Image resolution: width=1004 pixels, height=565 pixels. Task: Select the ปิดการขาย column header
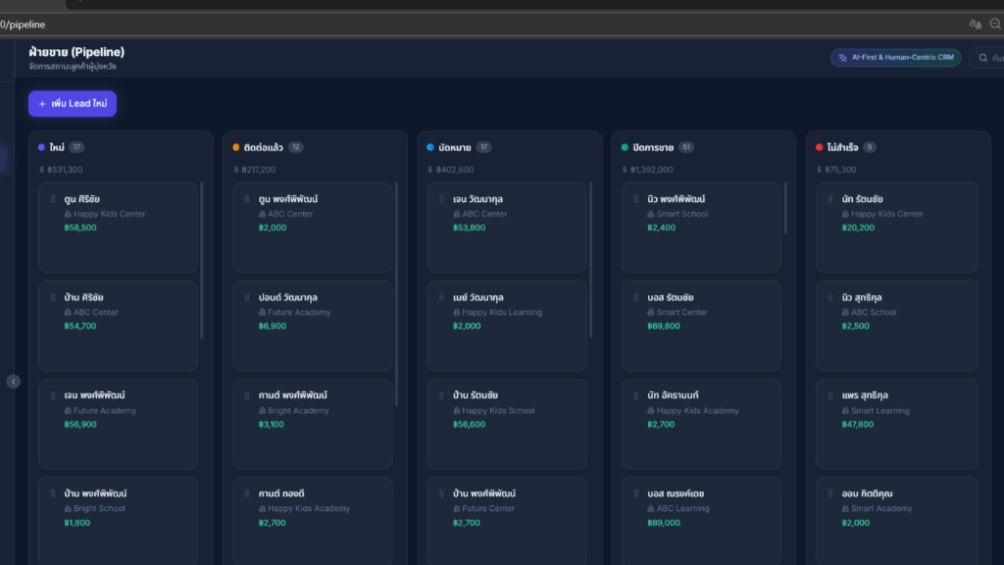pos(653,147)
